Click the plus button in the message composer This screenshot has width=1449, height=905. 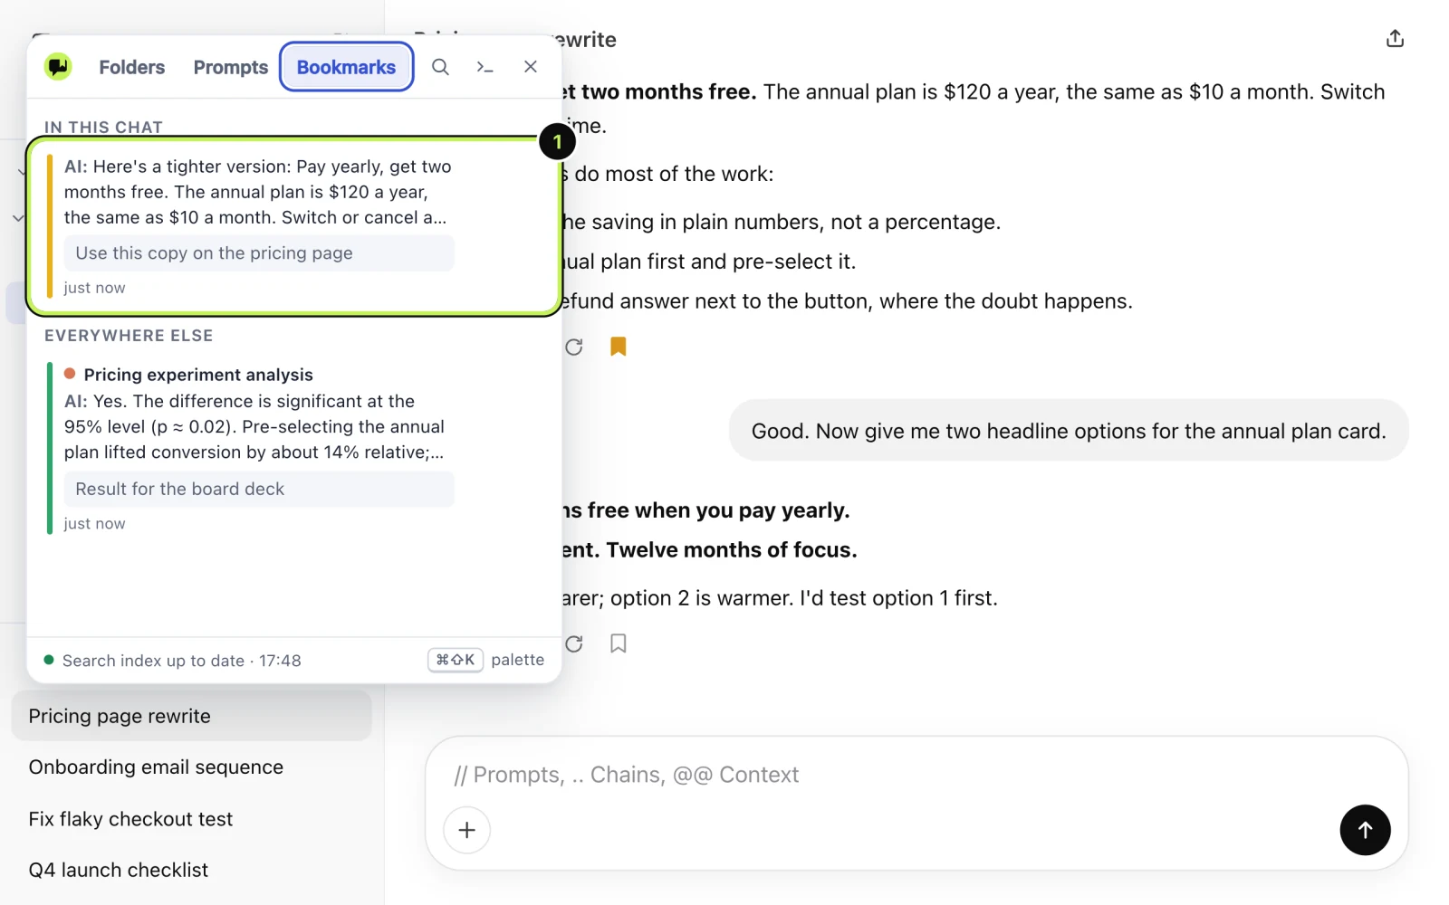467,830
